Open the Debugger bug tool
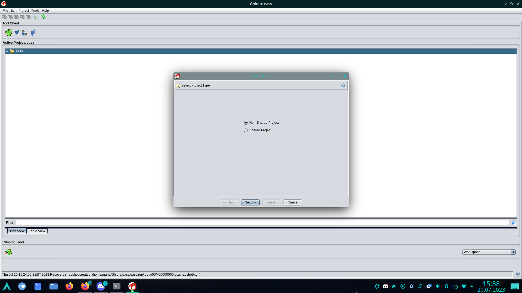This screenshot has height=293, width=522. tap(17, 33)
